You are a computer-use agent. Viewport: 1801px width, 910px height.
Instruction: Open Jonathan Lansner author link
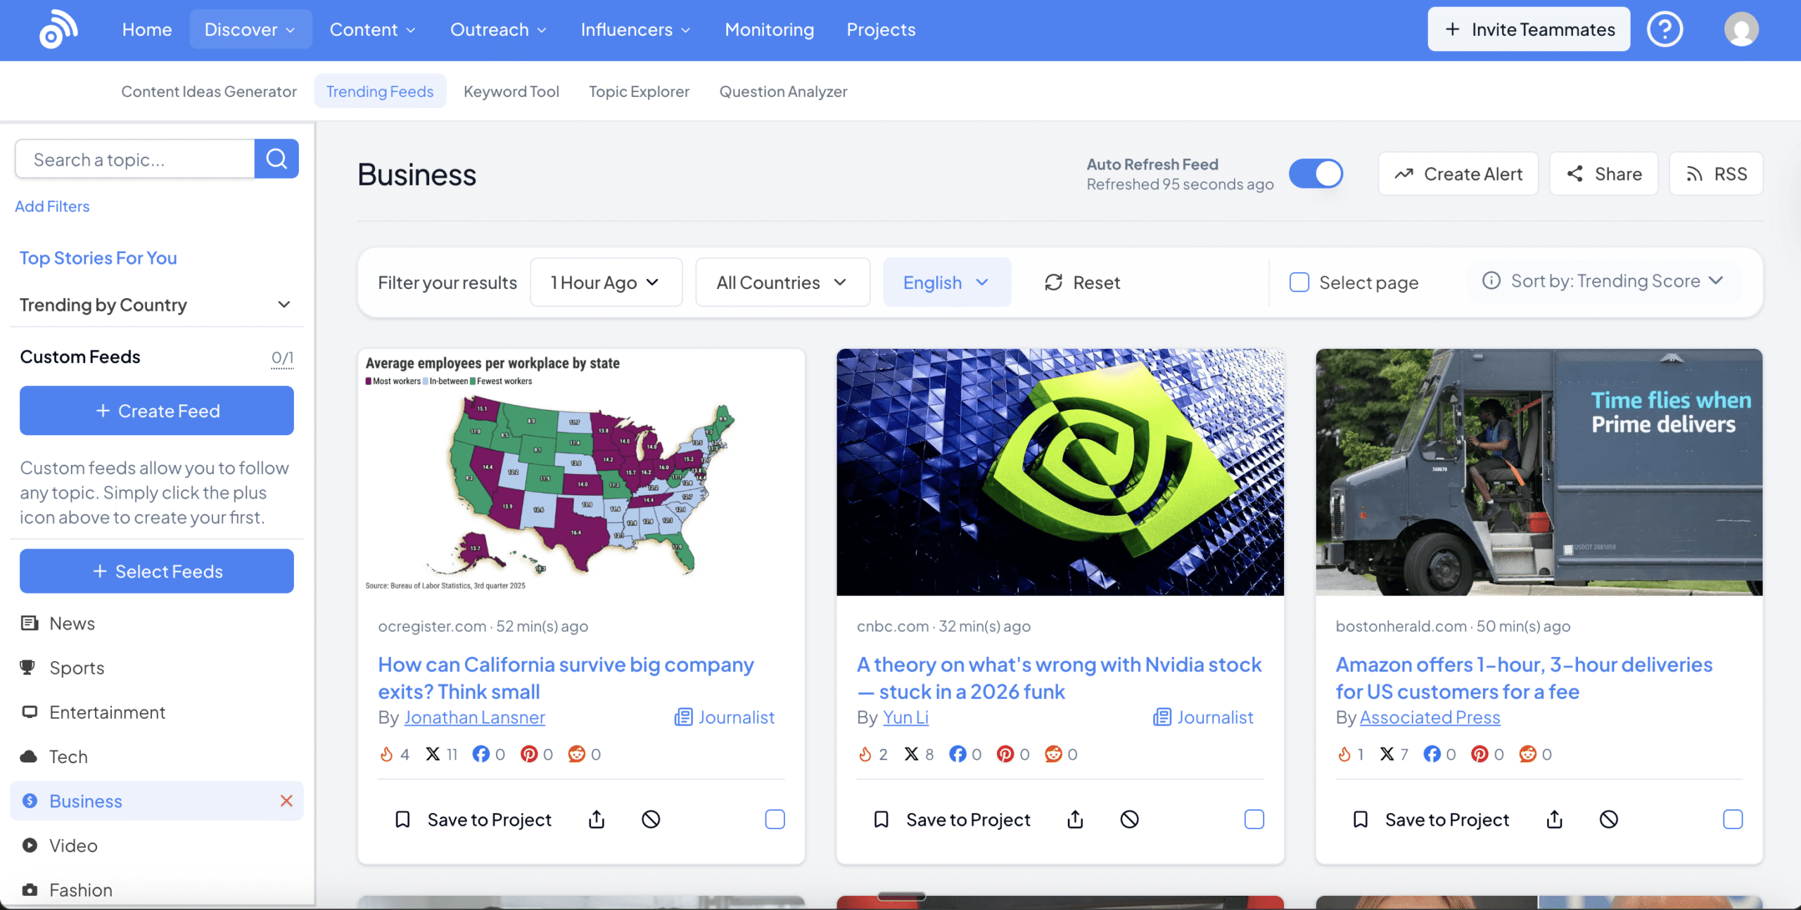point(474,717)
